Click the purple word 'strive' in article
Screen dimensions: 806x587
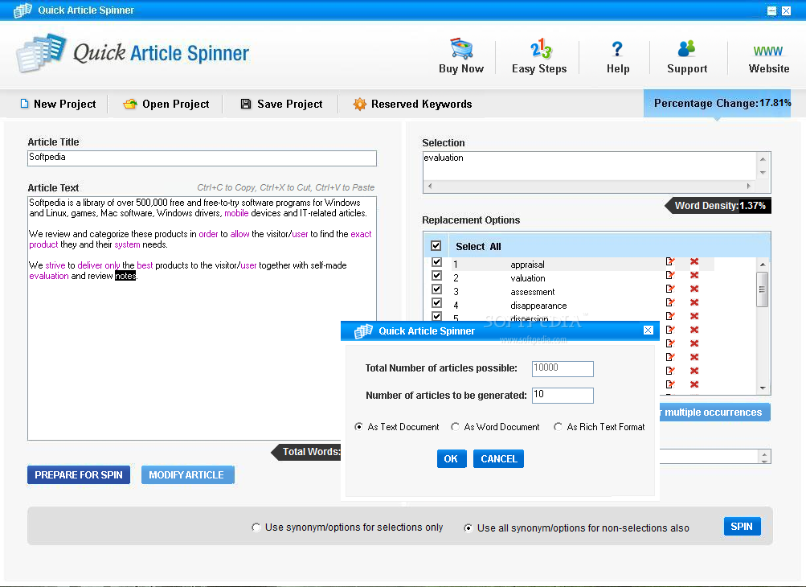pos(55,265)
